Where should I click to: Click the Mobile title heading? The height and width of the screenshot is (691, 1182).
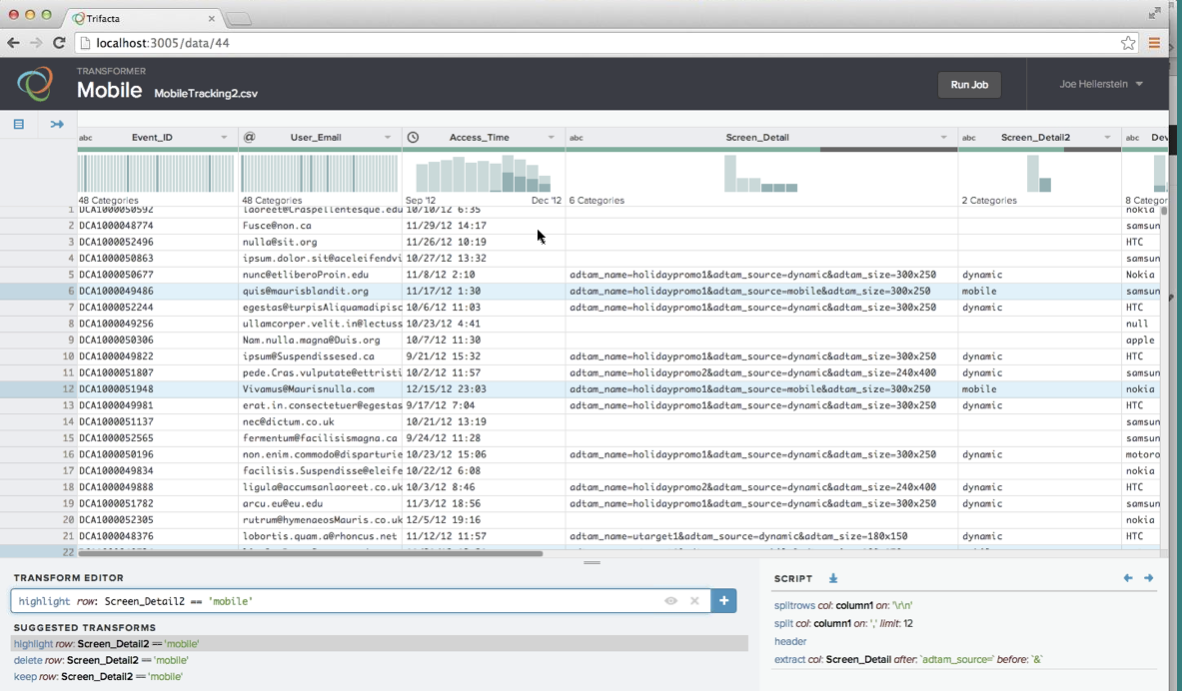click(x=109, y=90)
